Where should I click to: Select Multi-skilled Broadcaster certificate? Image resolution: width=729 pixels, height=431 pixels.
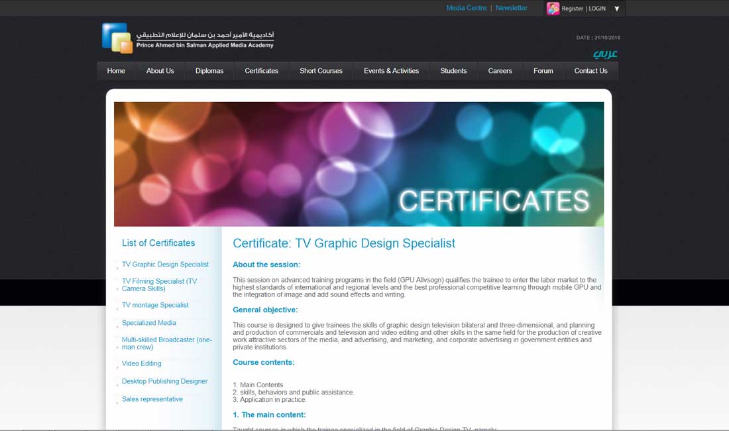[166, 343]
